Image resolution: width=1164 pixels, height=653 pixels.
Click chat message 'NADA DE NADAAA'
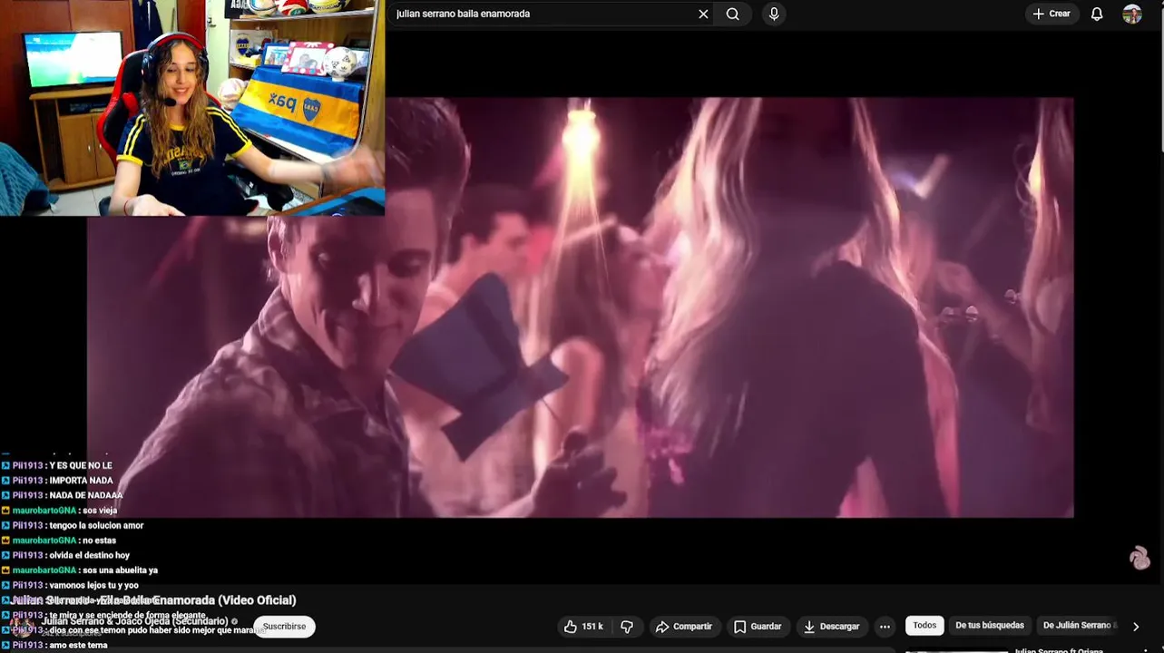point(86,495)
